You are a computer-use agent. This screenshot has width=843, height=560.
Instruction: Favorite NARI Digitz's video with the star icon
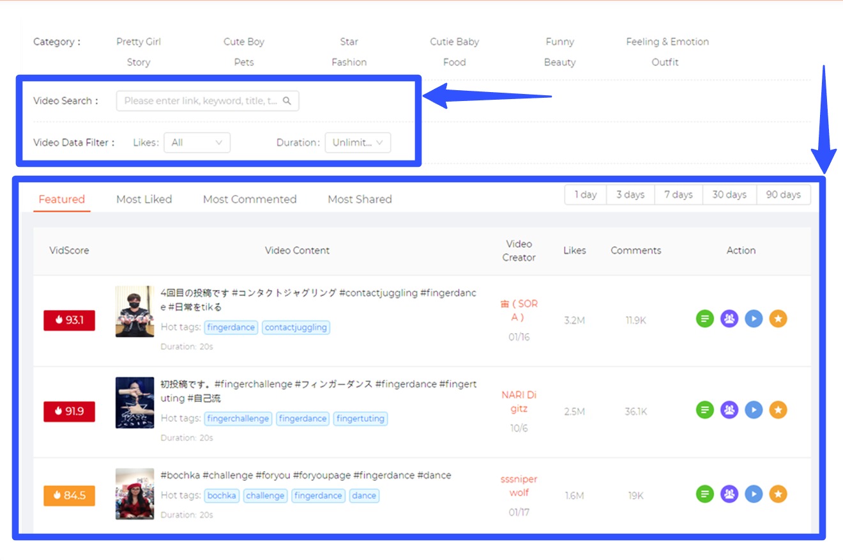click(x=778, y=409)
